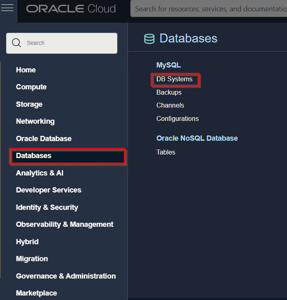Click the MySQL section heading
This screenshot has width=287, height=300.
coord(169,65)
